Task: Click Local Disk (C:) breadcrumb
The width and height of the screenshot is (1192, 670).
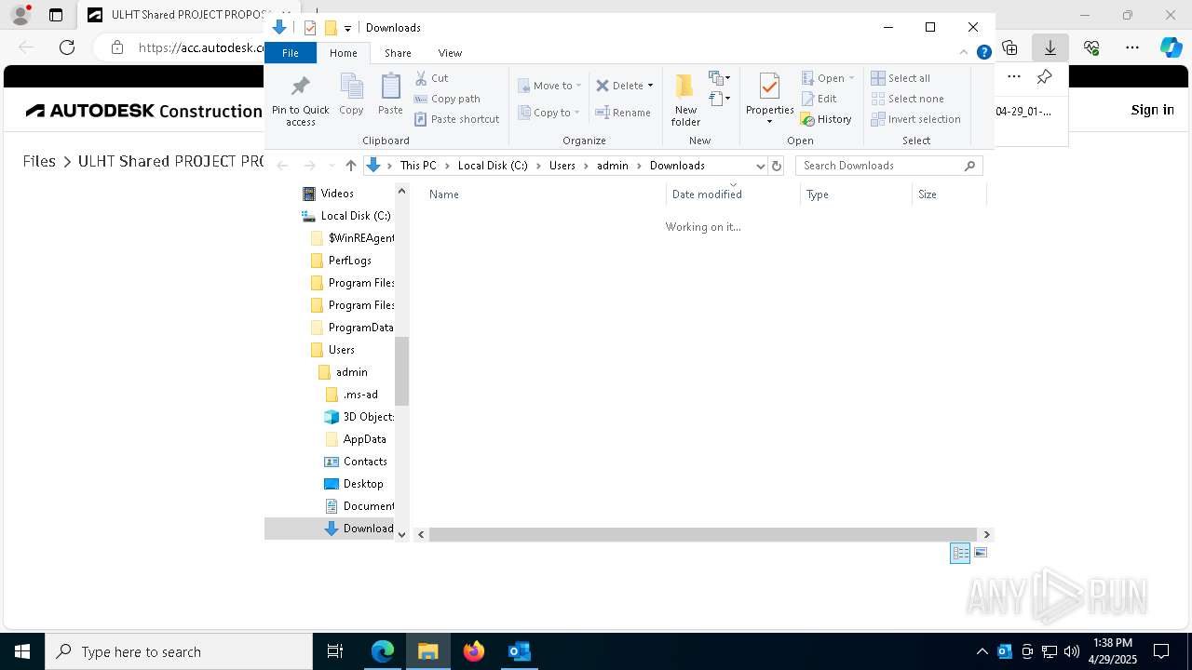Action: [493, 166]
